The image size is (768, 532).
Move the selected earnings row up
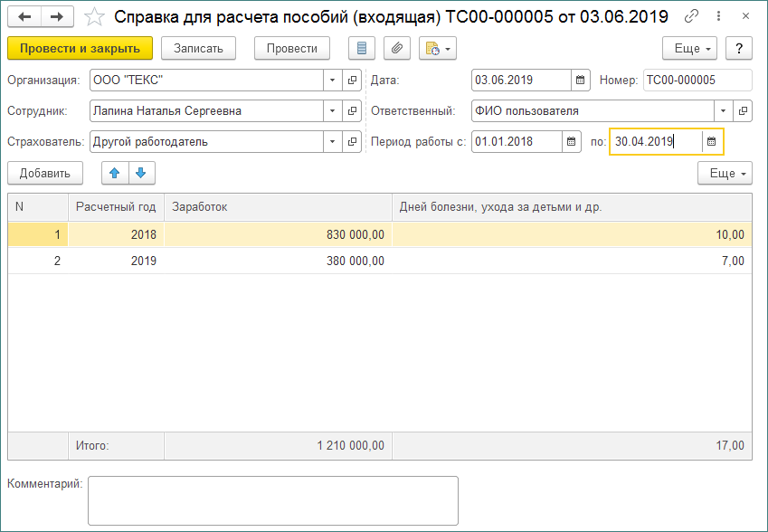pyautogui.click(x=115, y=174)
